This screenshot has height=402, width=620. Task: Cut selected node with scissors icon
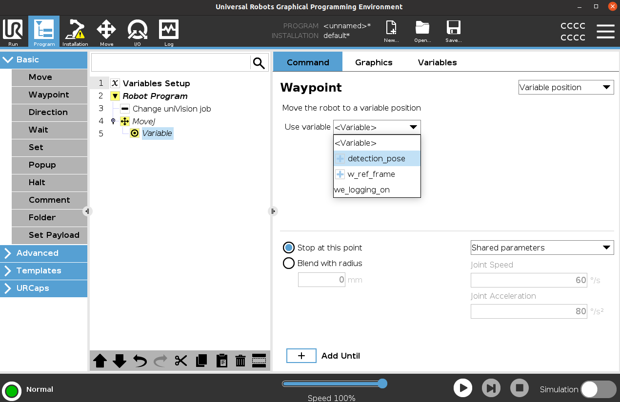pyautogui.click(x=181, y=361)
